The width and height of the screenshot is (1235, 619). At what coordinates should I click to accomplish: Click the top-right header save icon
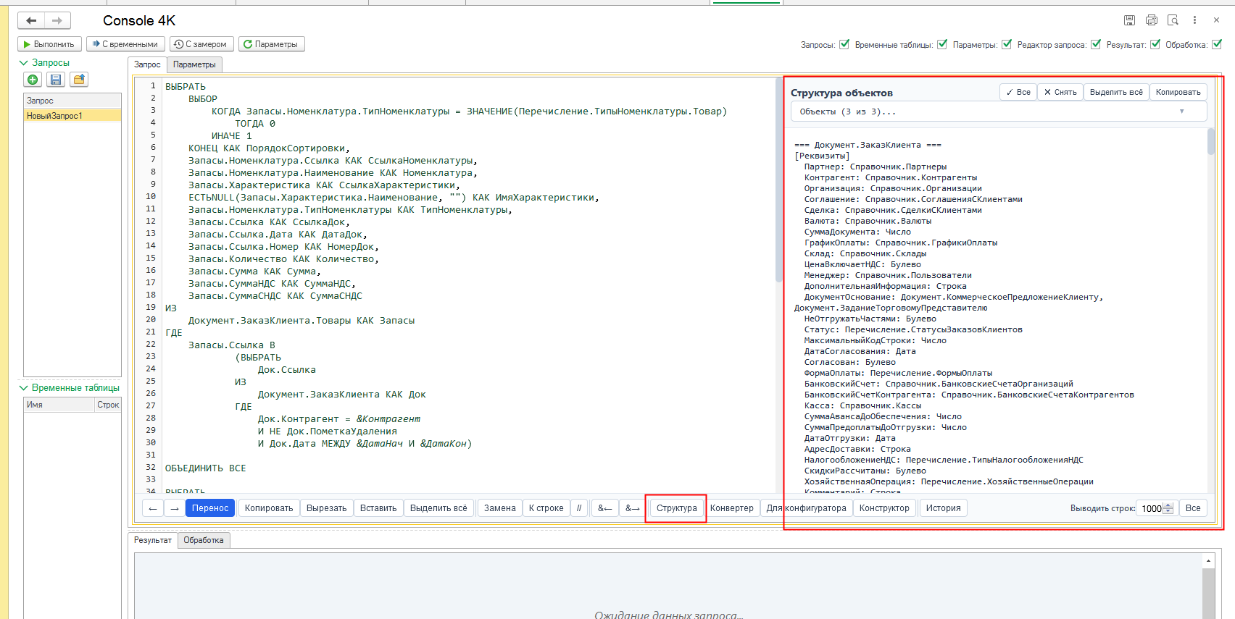pyautogui.click(x=1129, y=20)
